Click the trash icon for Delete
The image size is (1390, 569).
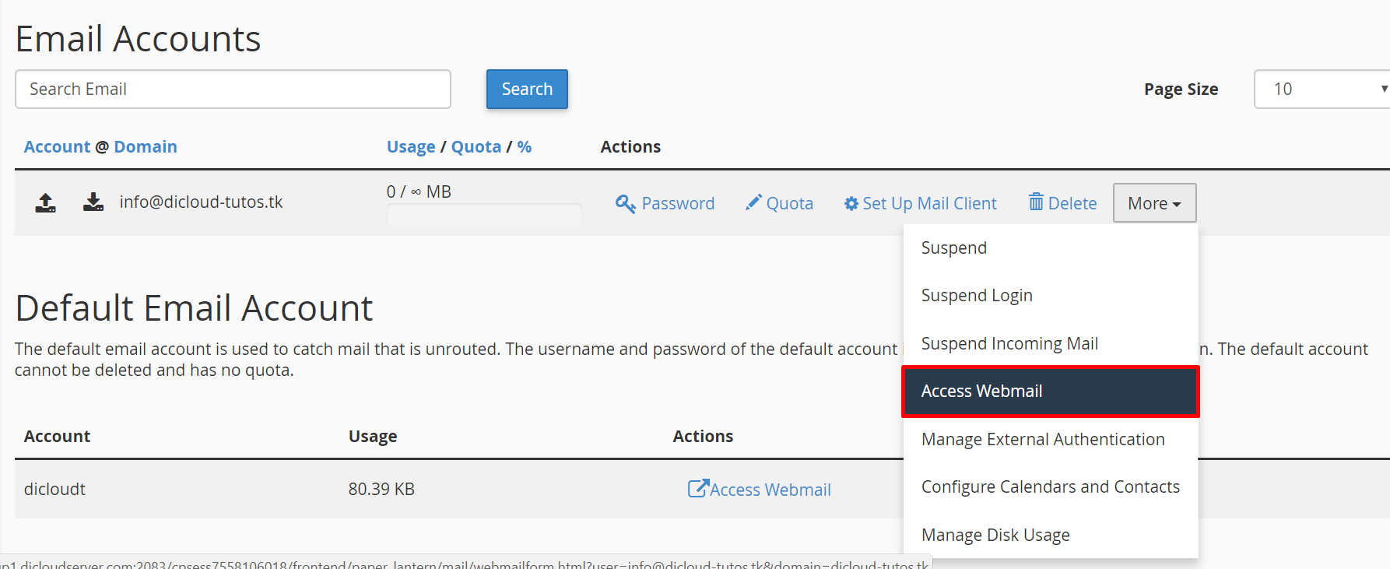coord(1036,202)
